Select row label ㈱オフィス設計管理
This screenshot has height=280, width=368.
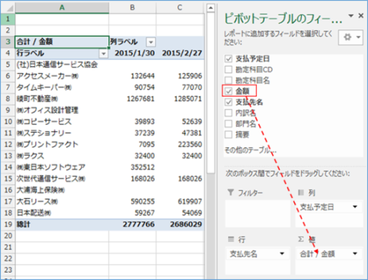coord(62,111)
